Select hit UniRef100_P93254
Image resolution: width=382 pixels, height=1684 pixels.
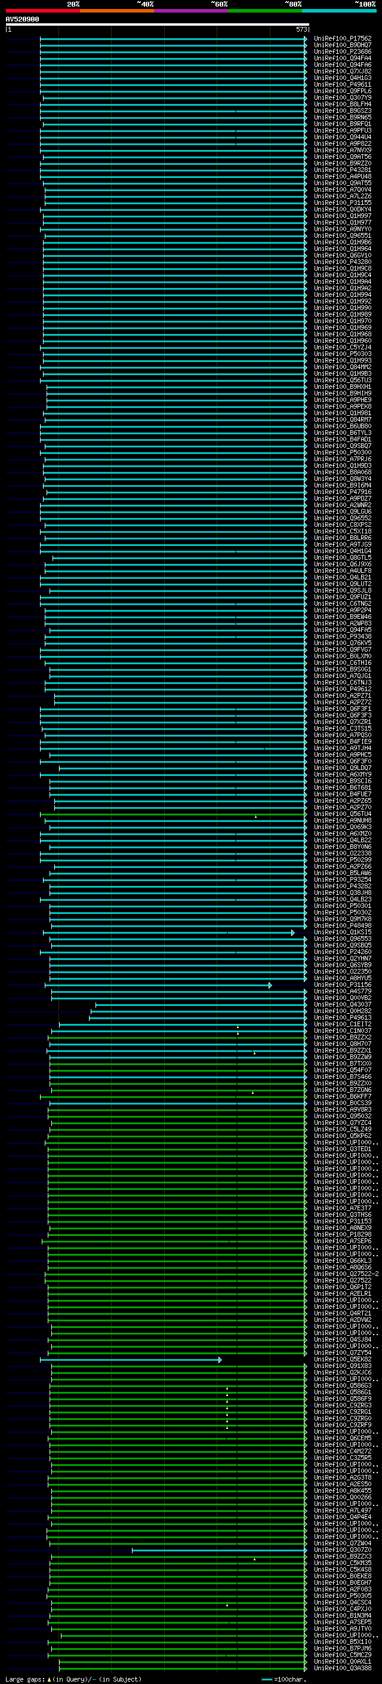[342, 879]
